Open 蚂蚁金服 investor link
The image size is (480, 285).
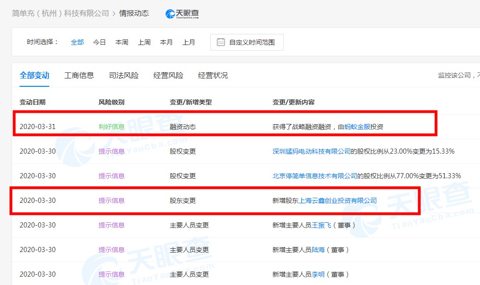[357, 127]
